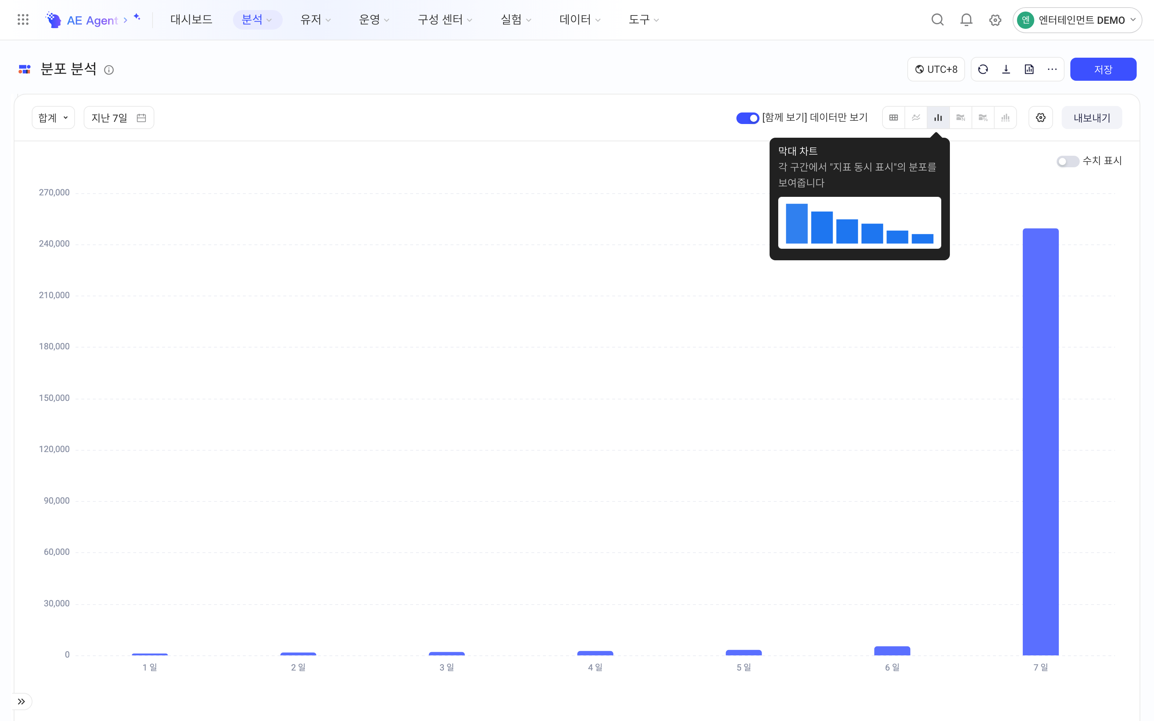Image resolution: width=1154 pixels, height=721 pixels.
Task: Open the 실험 menu
Action: point(515,19)
